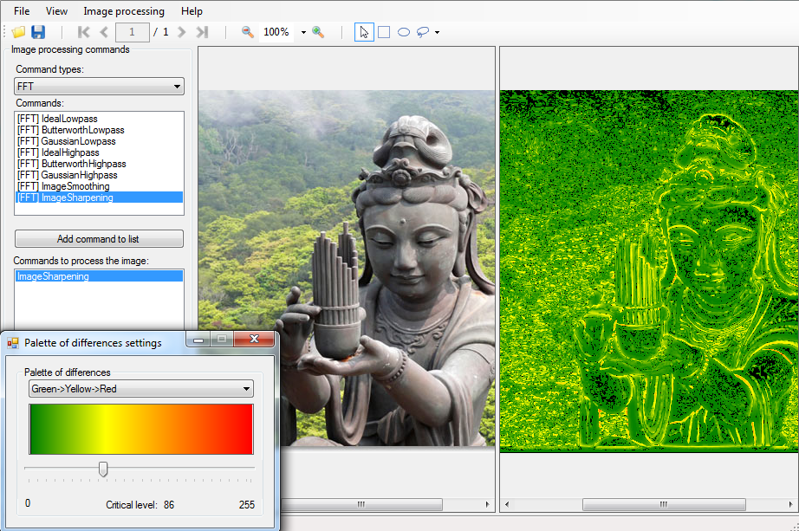Click the result image horizontal scrollbar thumb
Viewport: 799px width, 531px height.
pos(664,504)
